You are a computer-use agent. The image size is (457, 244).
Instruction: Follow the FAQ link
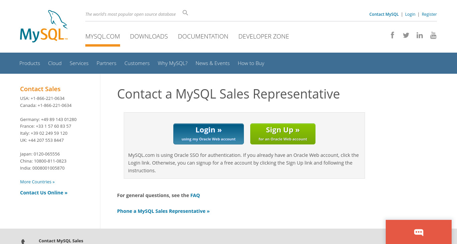(x=195, y=195)
